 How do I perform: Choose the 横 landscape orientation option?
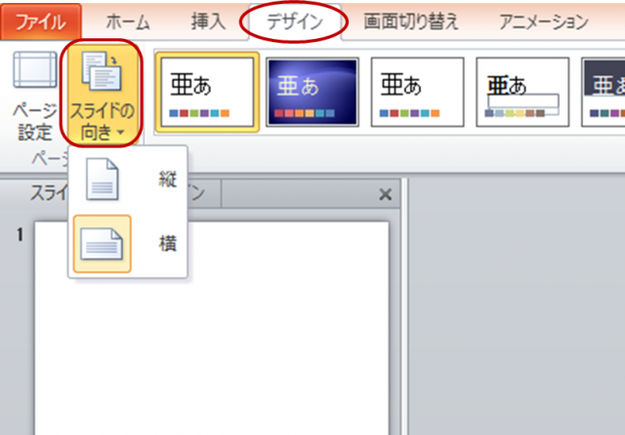(x=129, y=243)
